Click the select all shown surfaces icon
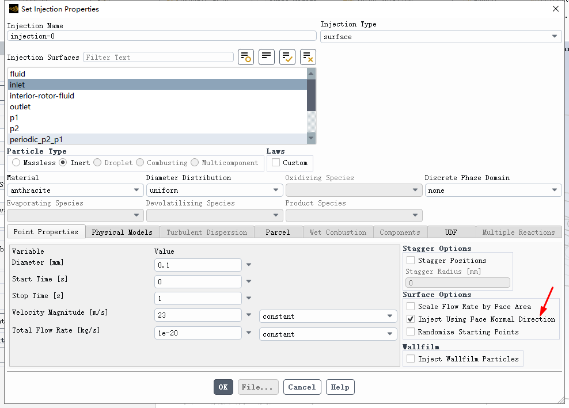The image size is (569, 408). pyautogui.click(x=287, y=57)
